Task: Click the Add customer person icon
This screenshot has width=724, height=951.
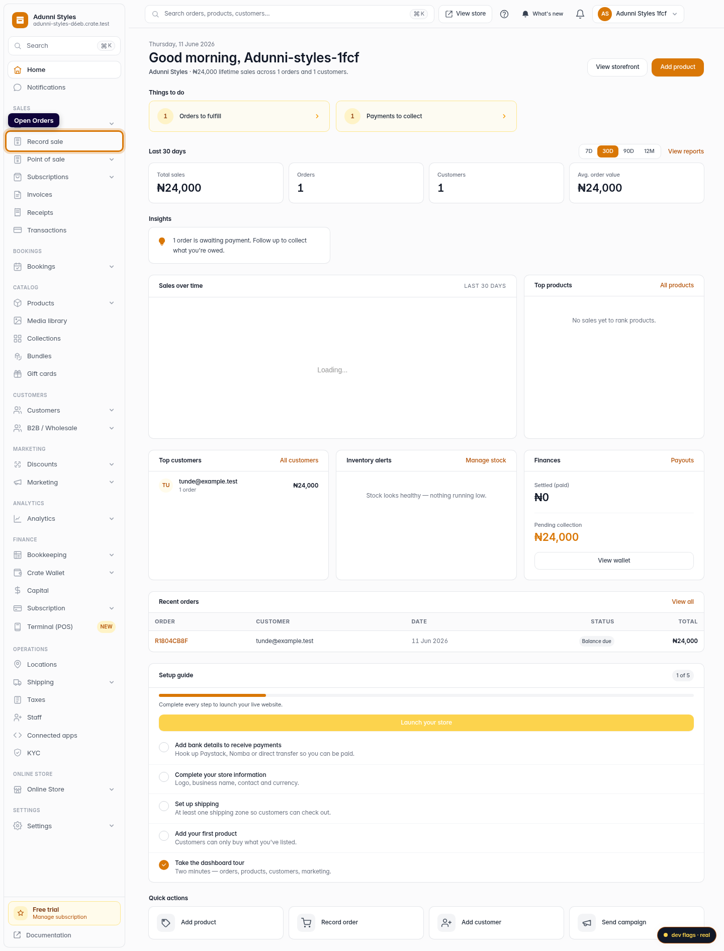Action: tap(446, 923)
